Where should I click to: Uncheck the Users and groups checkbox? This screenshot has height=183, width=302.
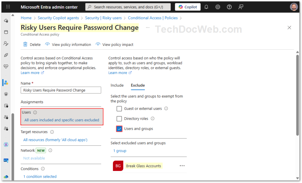point(119,129)
